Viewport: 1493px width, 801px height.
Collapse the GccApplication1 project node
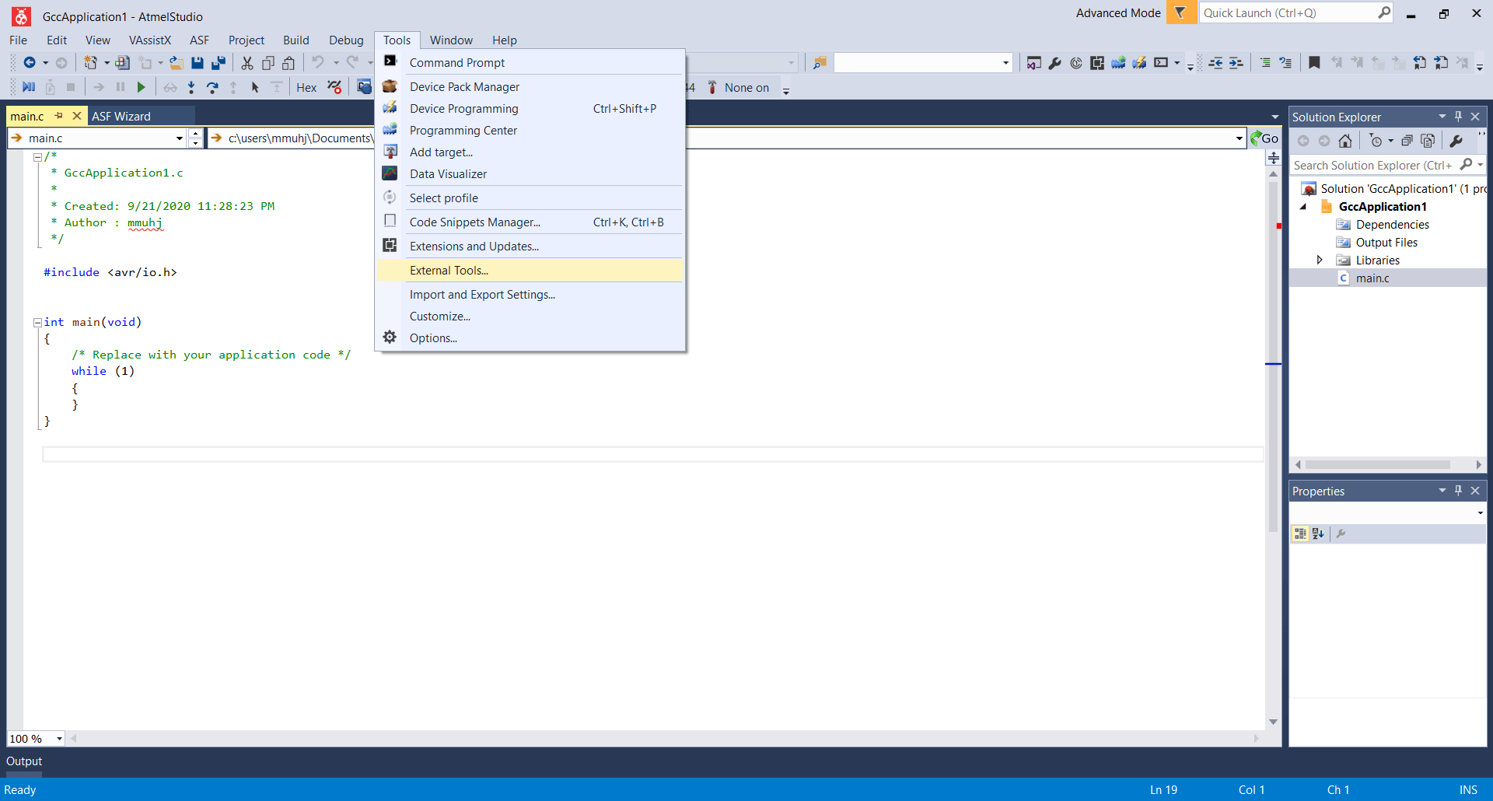[x=1304, y=207]
